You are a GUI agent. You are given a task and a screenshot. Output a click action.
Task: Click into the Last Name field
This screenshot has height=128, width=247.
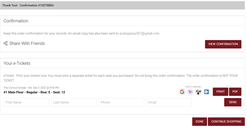[x=74, y=102]
